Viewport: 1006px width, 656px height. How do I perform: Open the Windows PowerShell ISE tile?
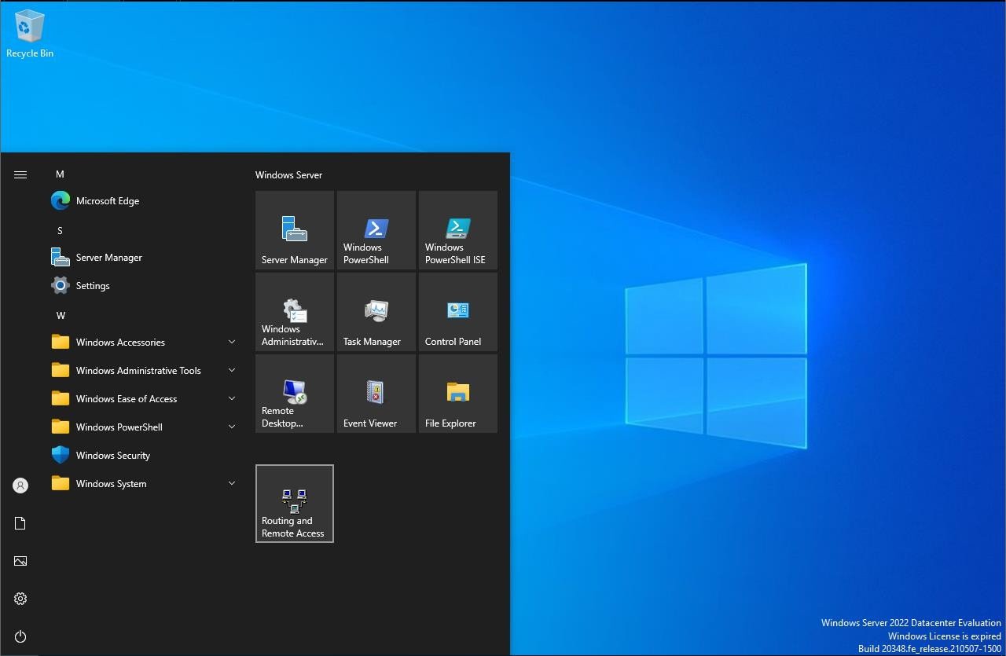[x=458, y=230]
